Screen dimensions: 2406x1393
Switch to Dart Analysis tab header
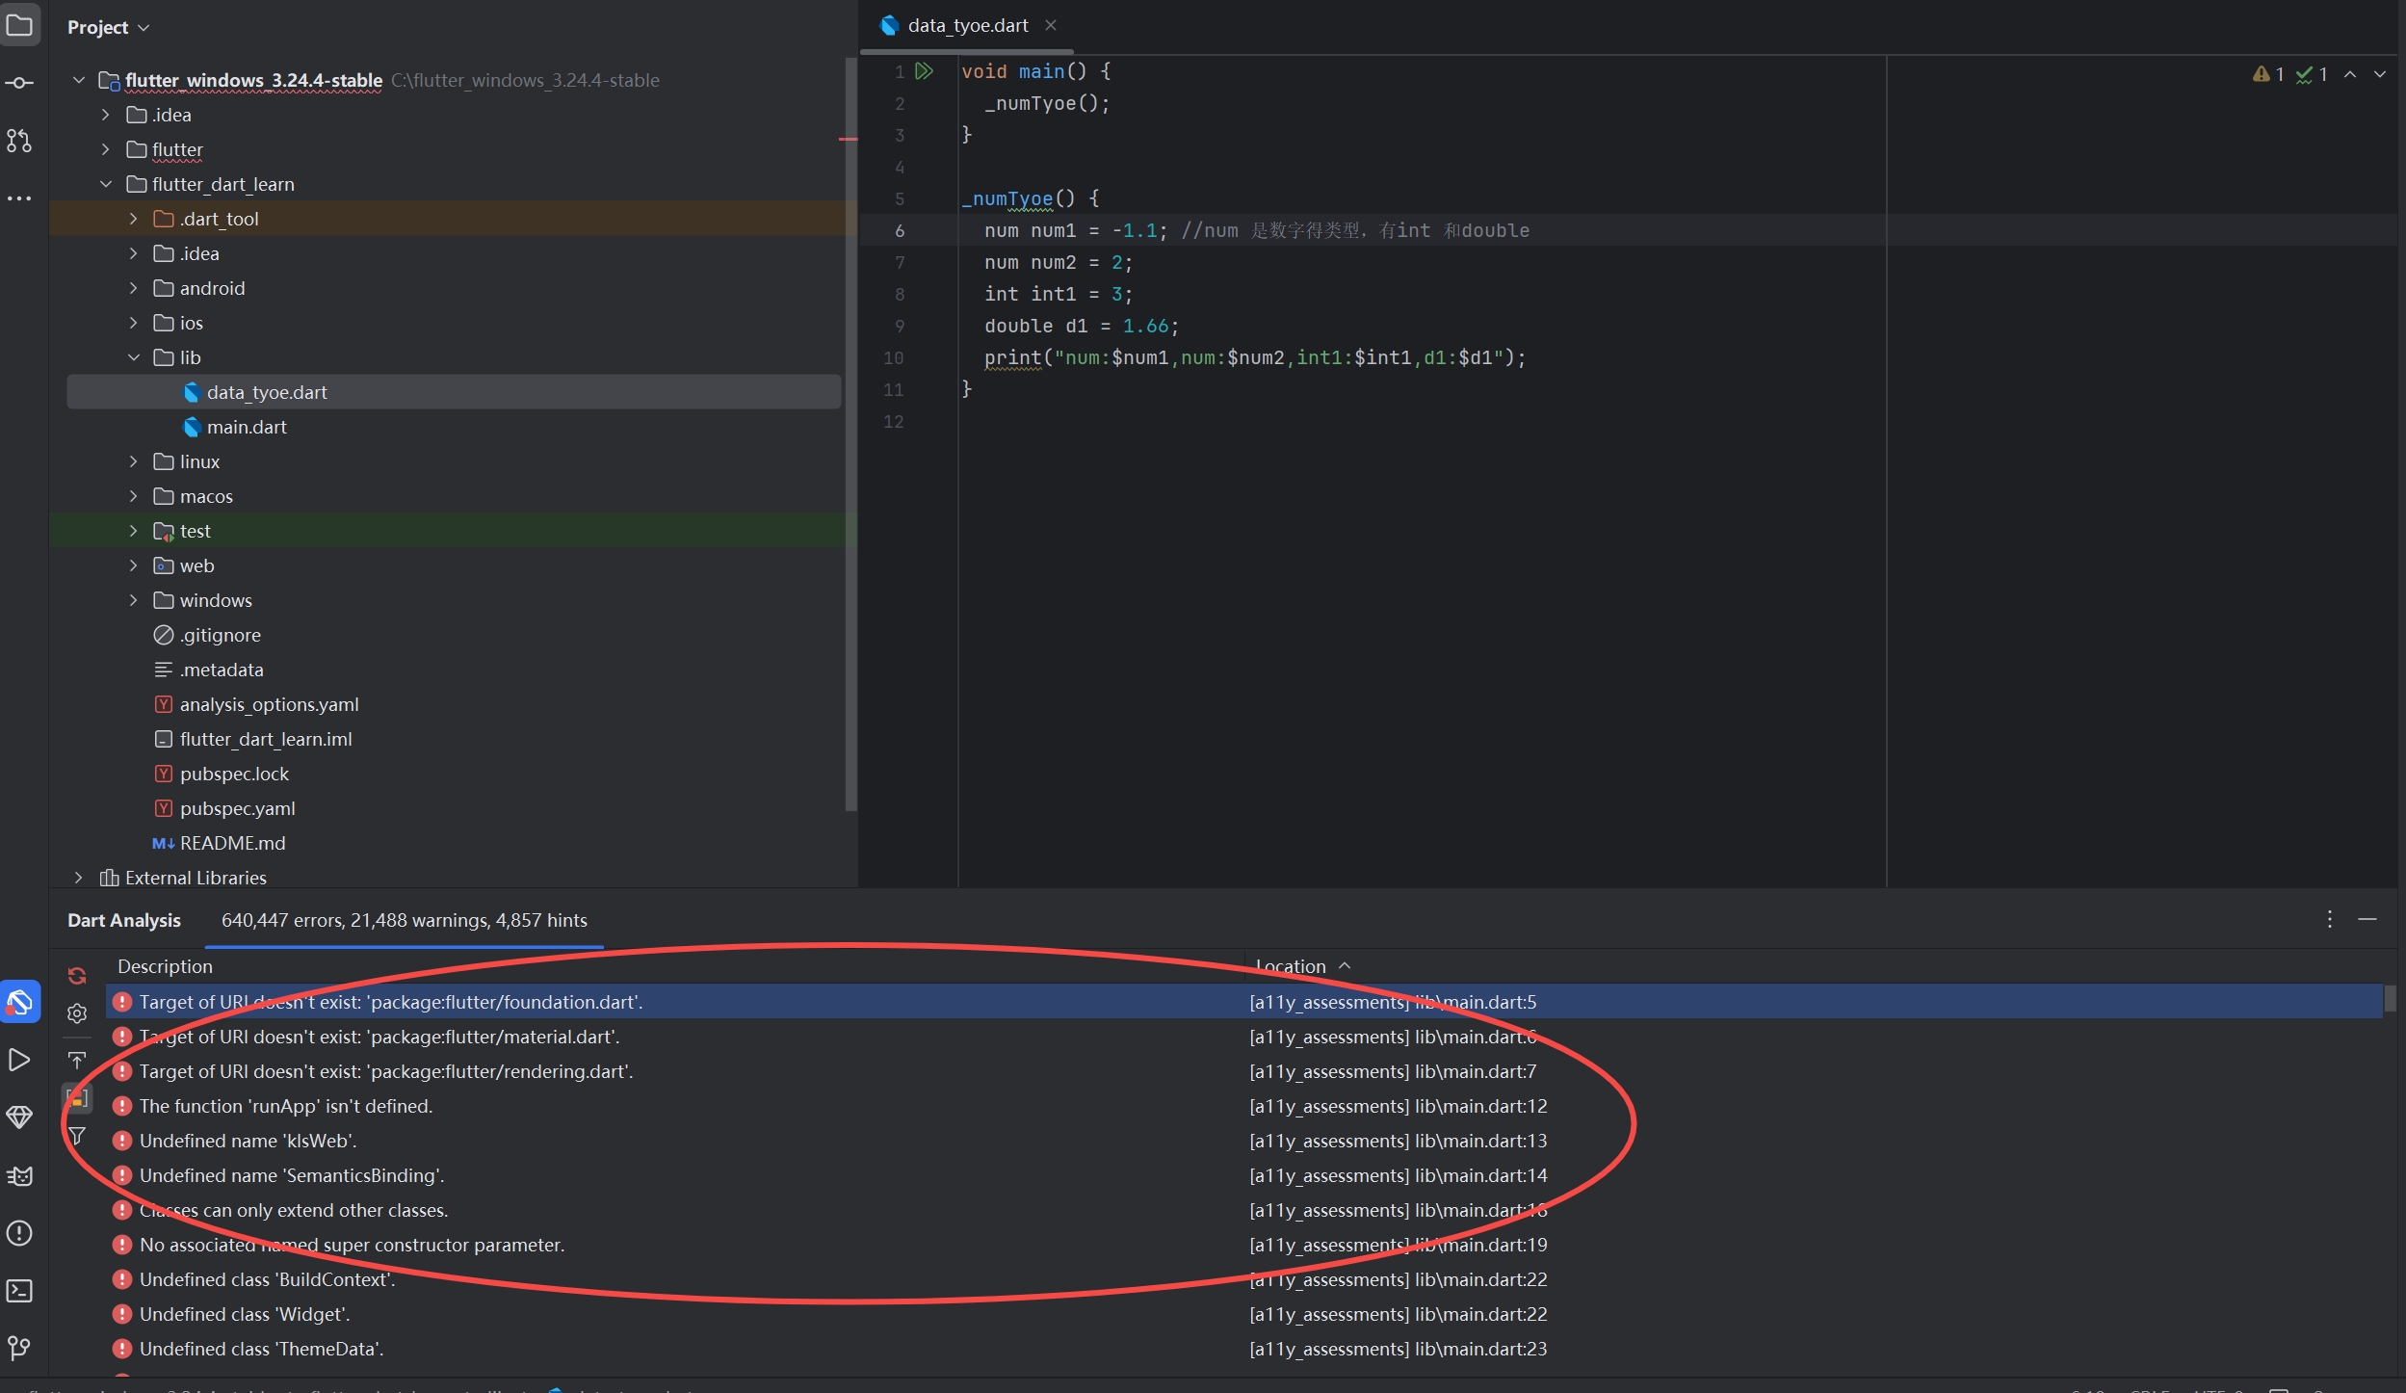point(124,920)
